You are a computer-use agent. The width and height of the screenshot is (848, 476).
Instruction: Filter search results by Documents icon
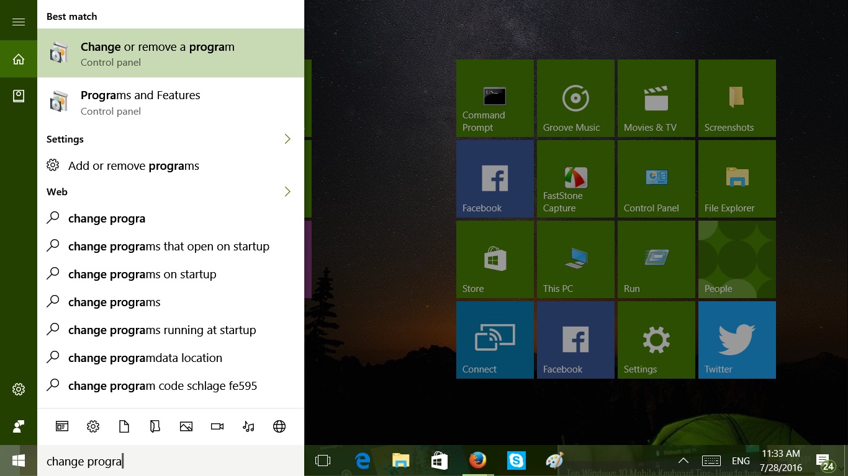(x=124, y=426)
